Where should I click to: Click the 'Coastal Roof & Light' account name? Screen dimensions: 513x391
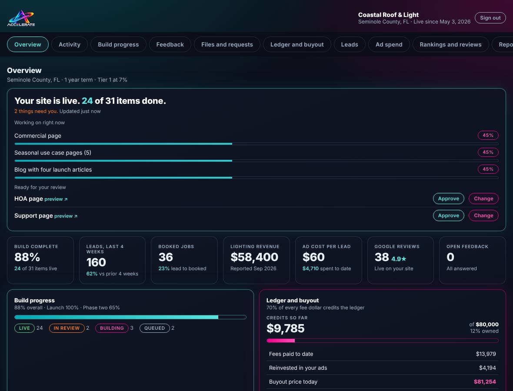click(x=388, y=15)
